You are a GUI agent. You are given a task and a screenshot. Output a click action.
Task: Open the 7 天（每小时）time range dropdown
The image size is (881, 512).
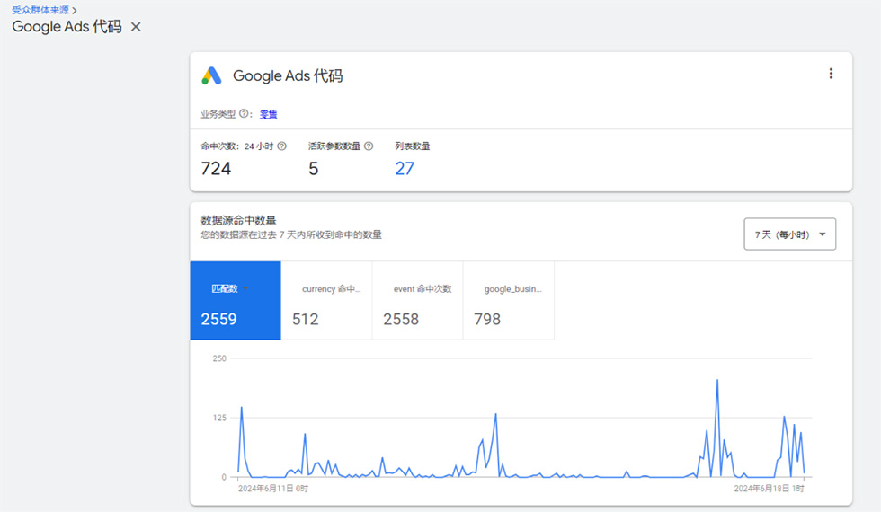click(789, 234)
